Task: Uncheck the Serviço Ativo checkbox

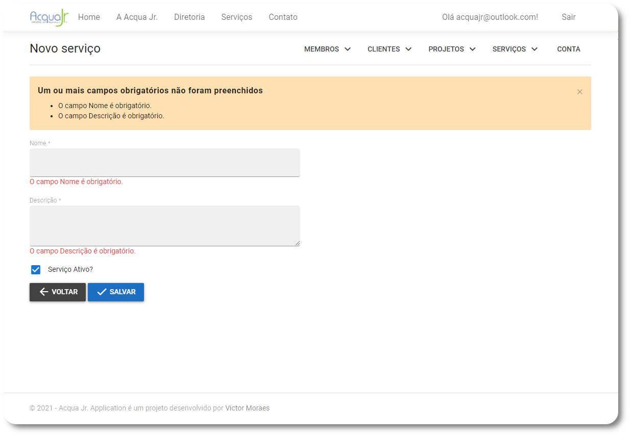Action: click(x=36, y=270)
